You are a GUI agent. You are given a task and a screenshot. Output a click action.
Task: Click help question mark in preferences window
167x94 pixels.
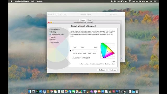121,58
